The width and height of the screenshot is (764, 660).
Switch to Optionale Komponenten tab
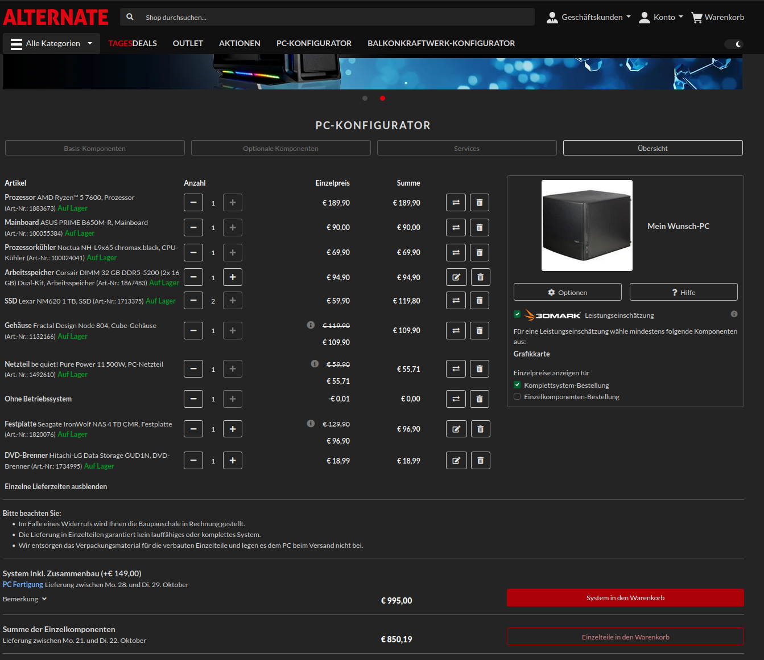coord(280,148)
